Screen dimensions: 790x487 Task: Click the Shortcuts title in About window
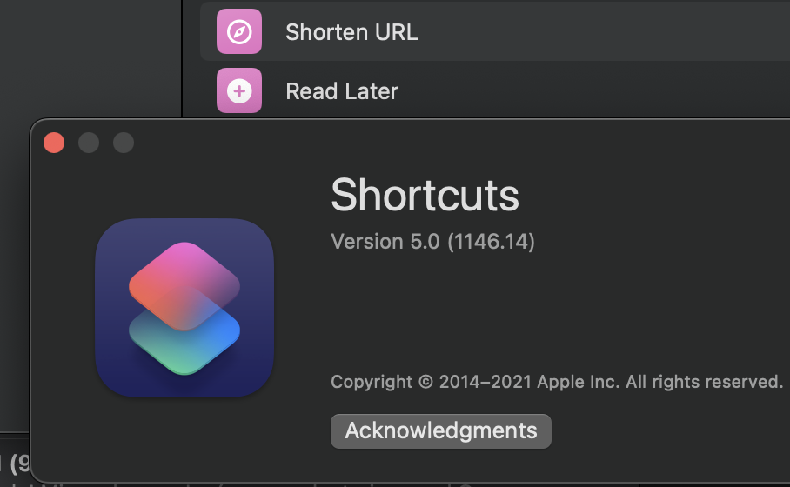[x=425, y=195]
